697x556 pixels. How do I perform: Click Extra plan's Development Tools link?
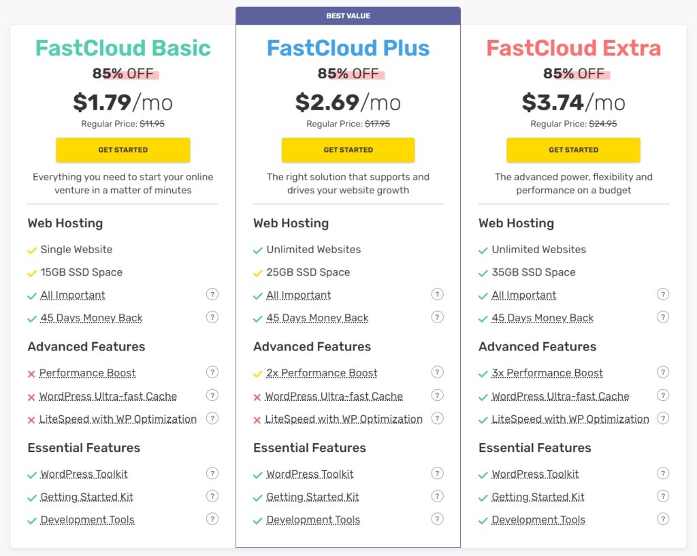coord(538,520)
